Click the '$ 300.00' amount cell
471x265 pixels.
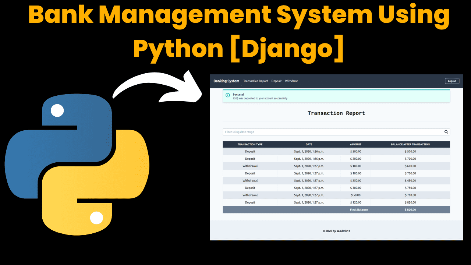tap(355, 188)
